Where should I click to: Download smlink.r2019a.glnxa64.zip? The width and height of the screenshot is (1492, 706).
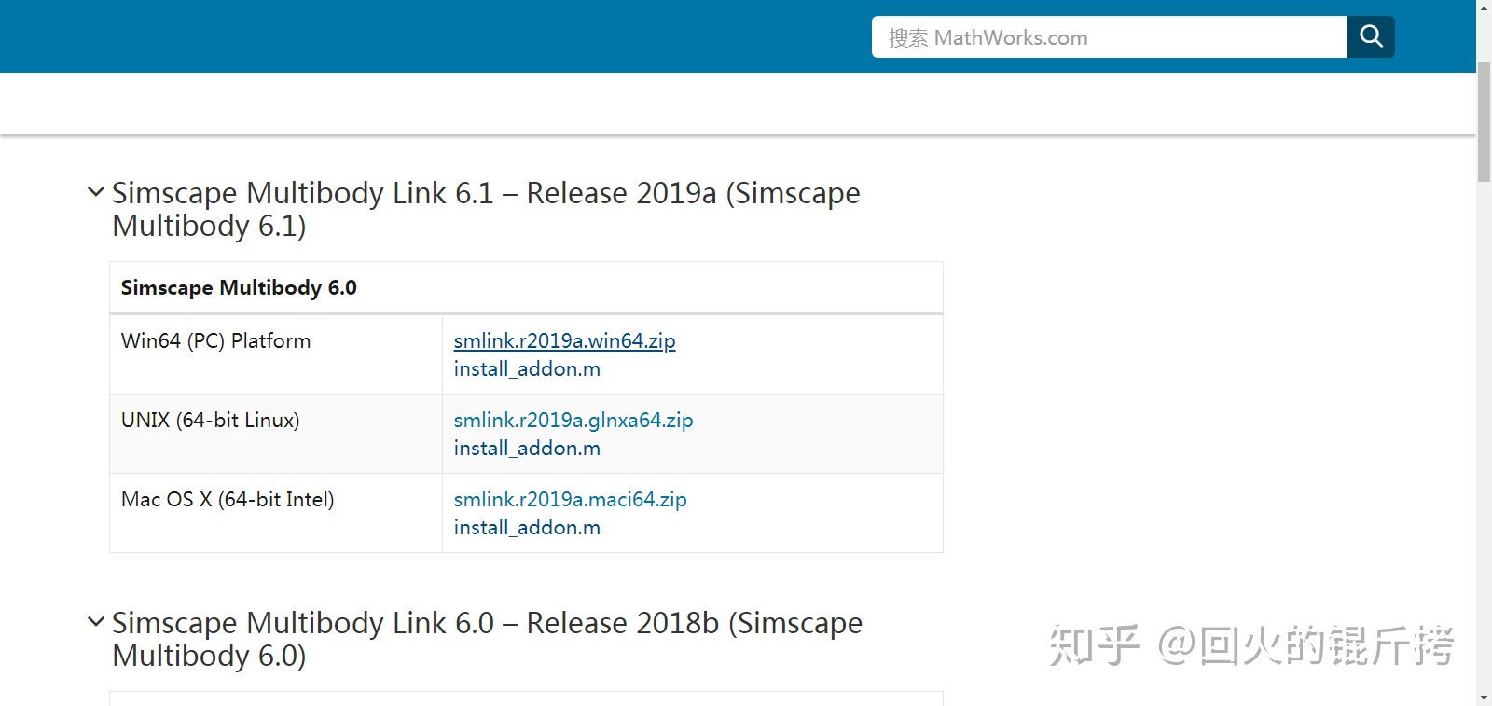point(573,421)
